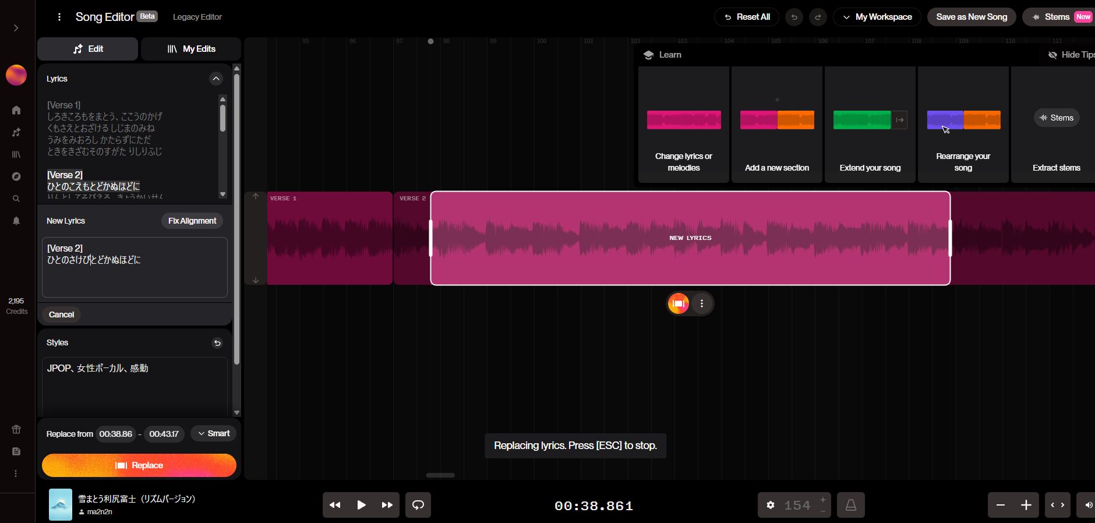The image size is (1095, 523).
Task: Reset styles with the undo icon
Action: click(x=217, y=343)
